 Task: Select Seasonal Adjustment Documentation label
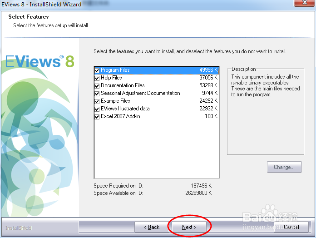[140, 93]
